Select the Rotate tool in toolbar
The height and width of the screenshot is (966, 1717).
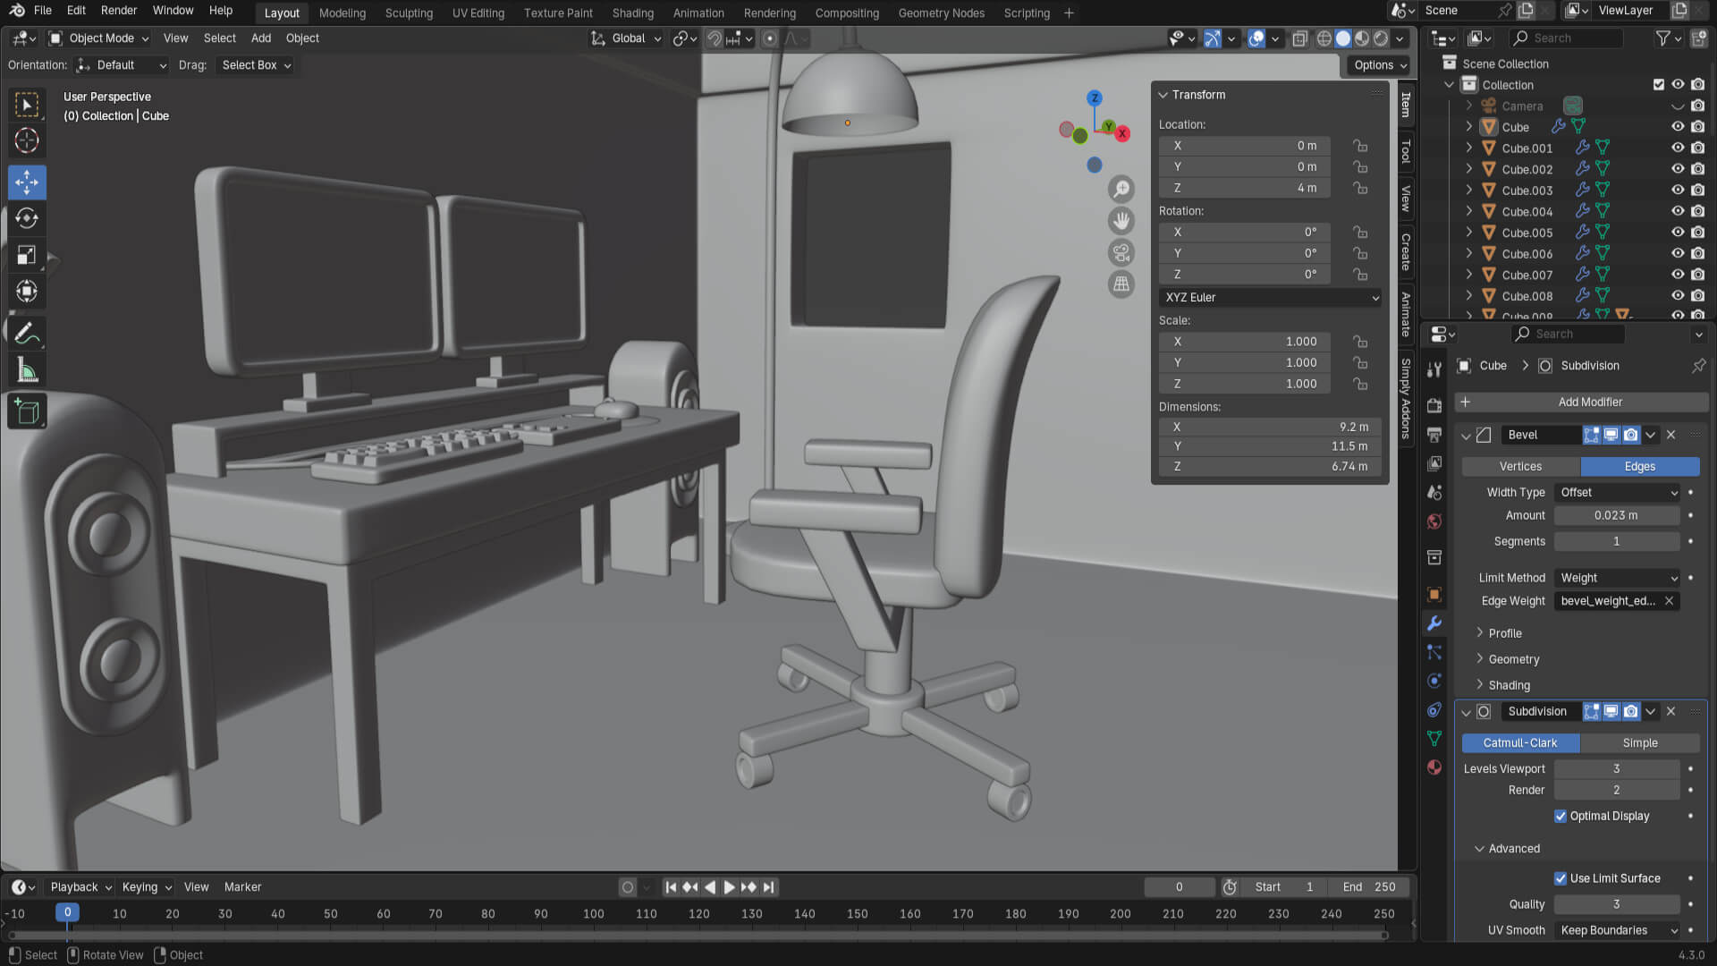27,218
